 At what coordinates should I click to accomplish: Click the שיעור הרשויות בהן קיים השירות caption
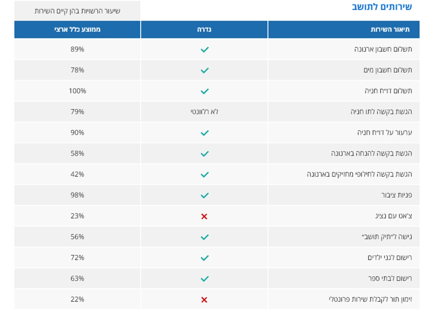[77, 11]
